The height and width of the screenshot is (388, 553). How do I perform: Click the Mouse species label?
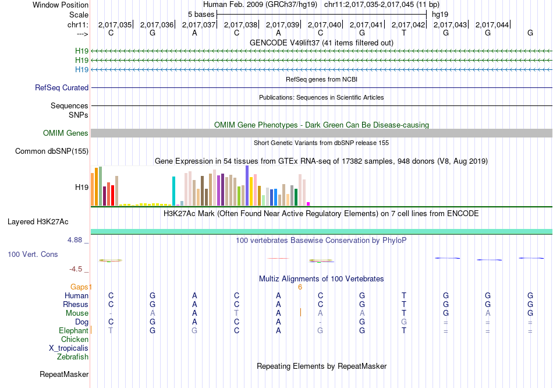(77, 313)
